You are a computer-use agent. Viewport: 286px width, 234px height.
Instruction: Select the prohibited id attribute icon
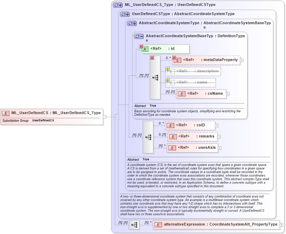(x=145, y=49)
